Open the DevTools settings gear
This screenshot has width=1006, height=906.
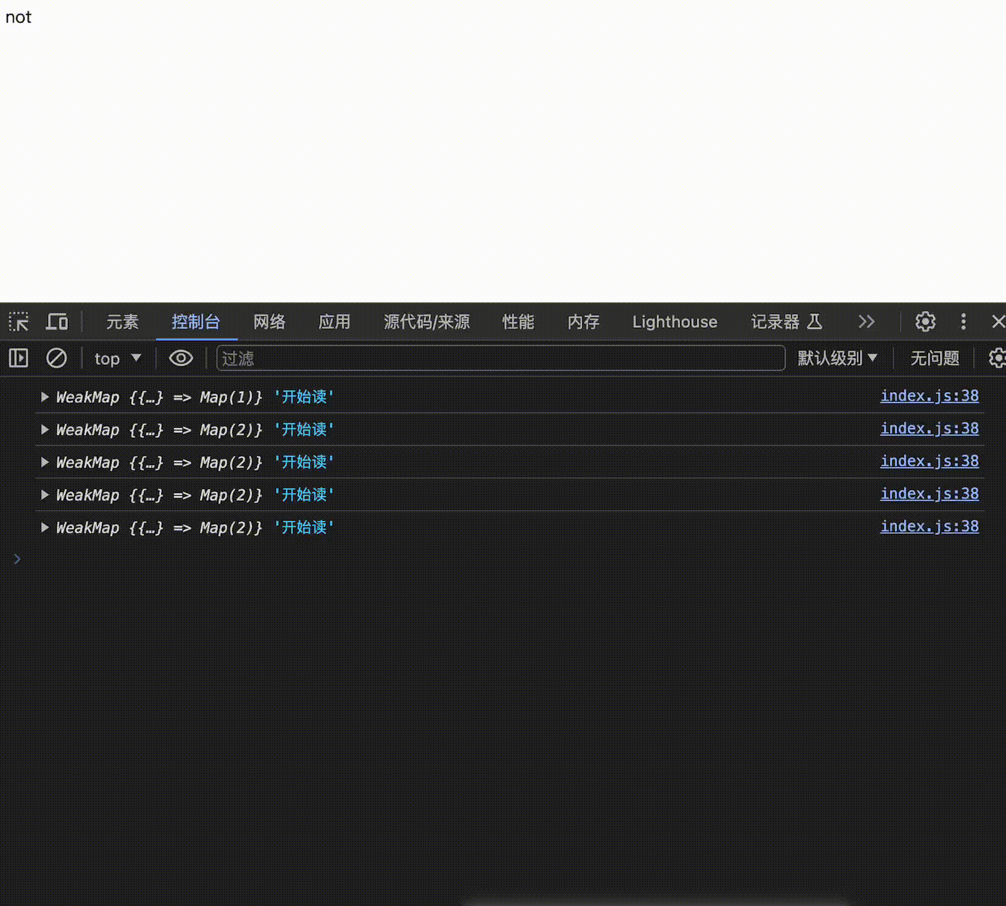pos(925,322)
